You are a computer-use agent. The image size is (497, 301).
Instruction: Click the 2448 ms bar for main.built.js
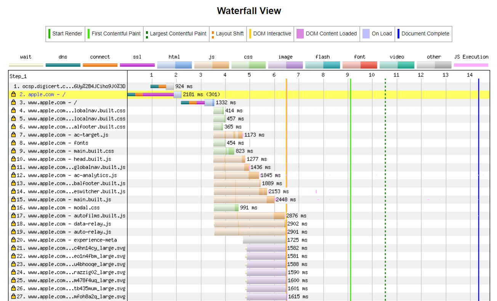click(244, 200)
